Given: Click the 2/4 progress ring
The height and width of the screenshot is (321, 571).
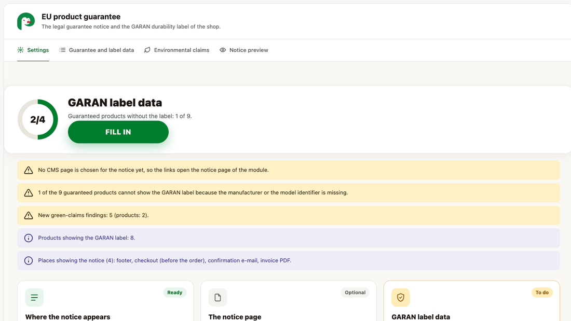Looking at the screenshot, I should click(38, 119).
